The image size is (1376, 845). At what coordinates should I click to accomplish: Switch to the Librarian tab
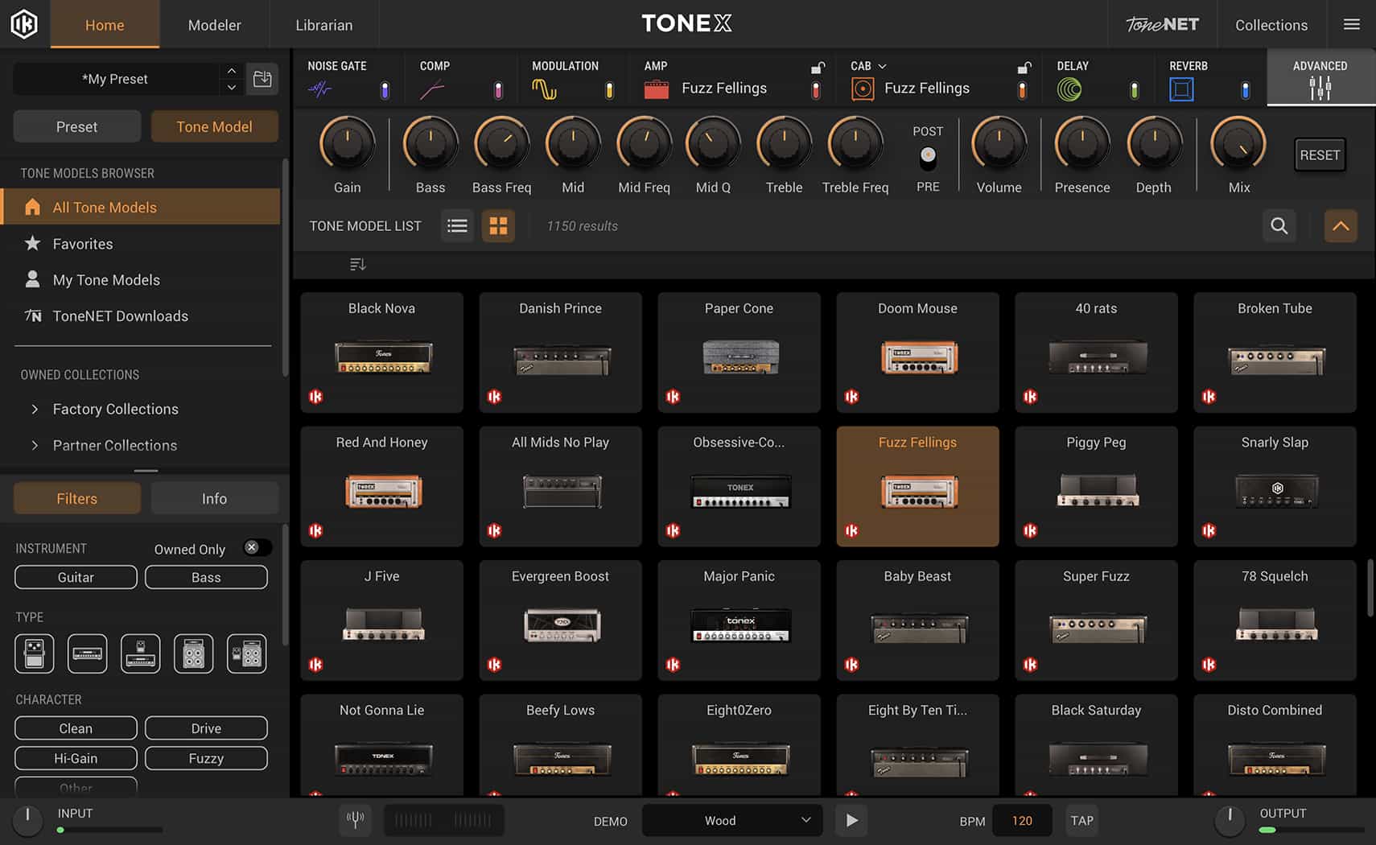coord(323,24)
